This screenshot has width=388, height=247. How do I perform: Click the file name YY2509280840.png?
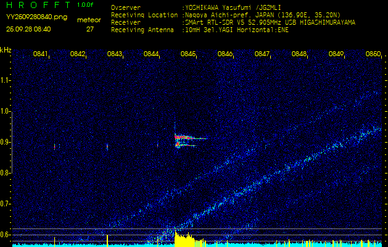tap(36, 17)
